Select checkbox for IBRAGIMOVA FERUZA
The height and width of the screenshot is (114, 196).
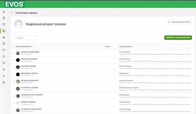tap(14, 74)
